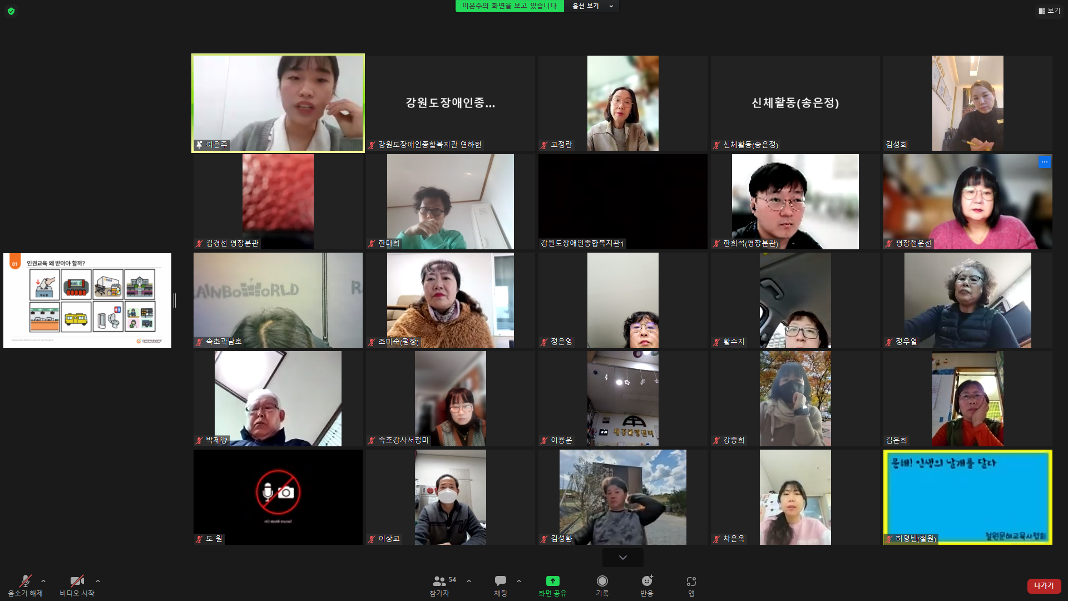The height and width of the screenshot is (601, 1068).
Task: Click muted mic icon beside 고정란
Action: pos(544,145)
